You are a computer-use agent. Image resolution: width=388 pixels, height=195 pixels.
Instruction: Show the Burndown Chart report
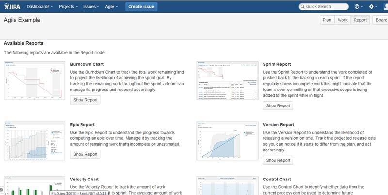pos(85,100)
